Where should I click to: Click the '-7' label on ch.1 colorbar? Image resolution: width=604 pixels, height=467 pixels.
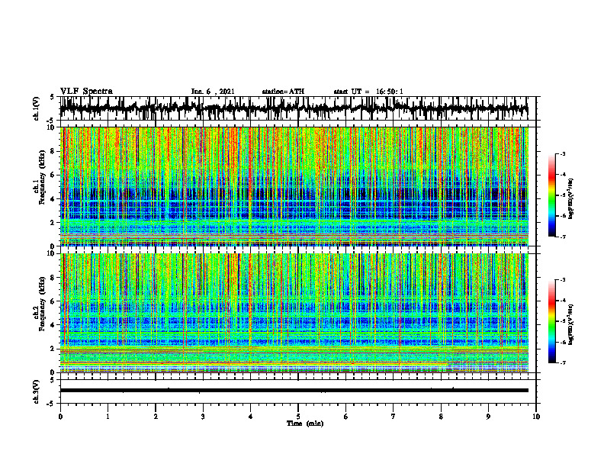coord(563,237)
